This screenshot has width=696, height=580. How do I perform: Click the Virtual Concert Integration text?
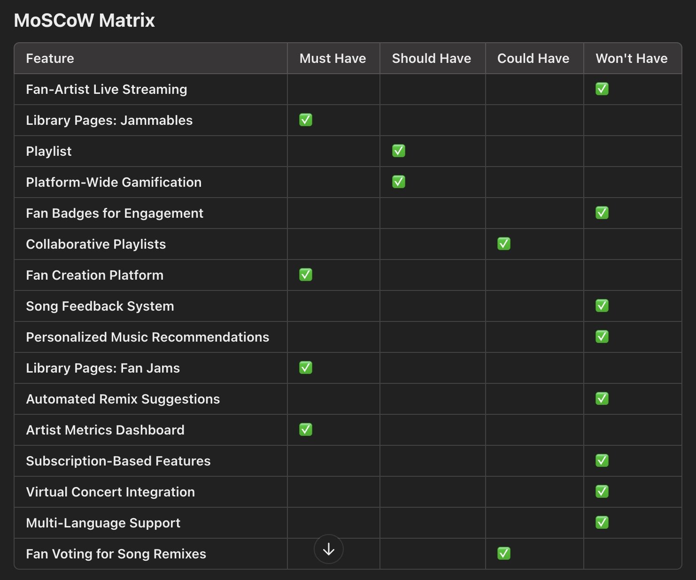[x=110, y=492]
